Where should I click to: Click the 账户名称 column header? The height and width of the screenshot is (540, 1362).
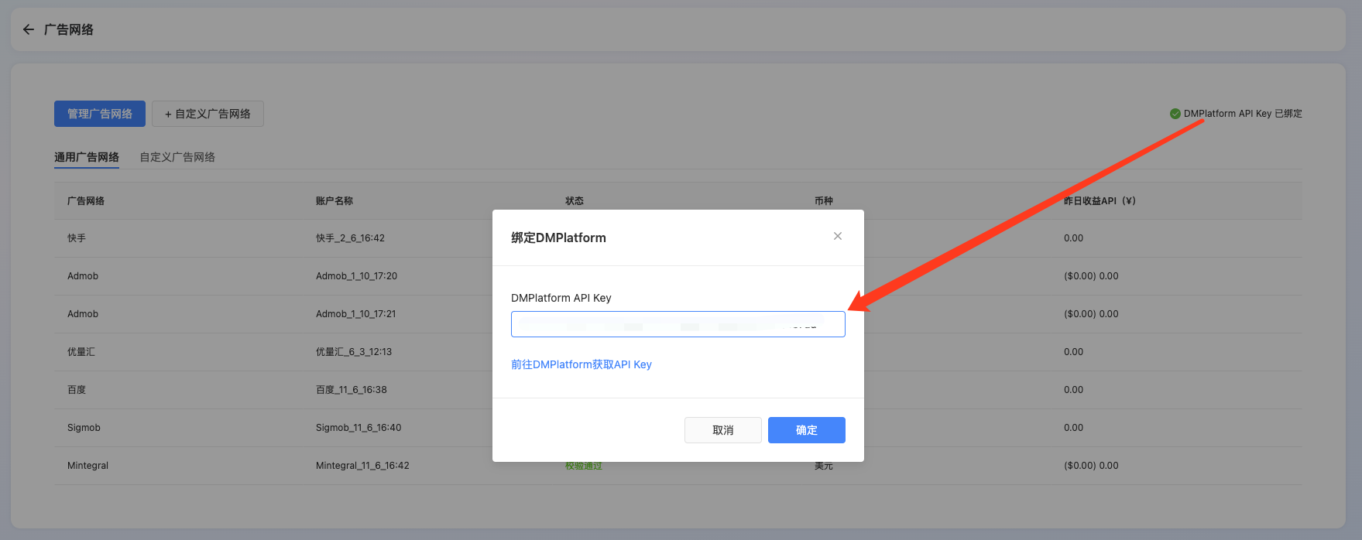[x=334, y=201]
